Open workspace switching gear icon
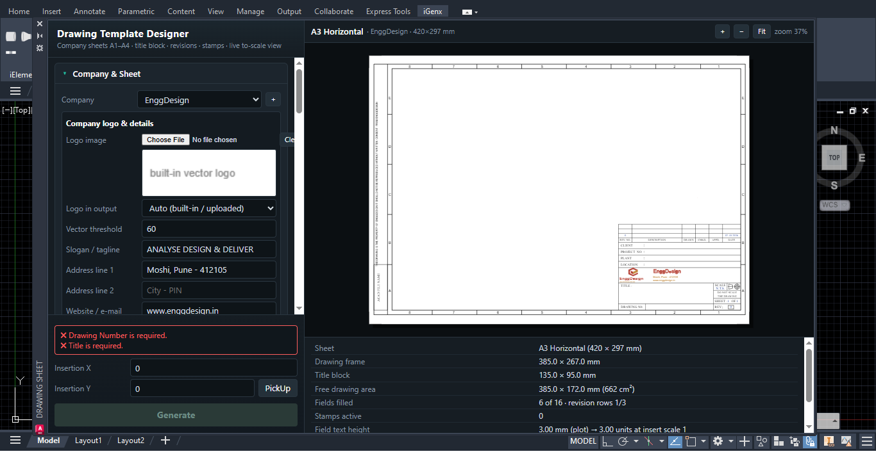 click(718, 441)
